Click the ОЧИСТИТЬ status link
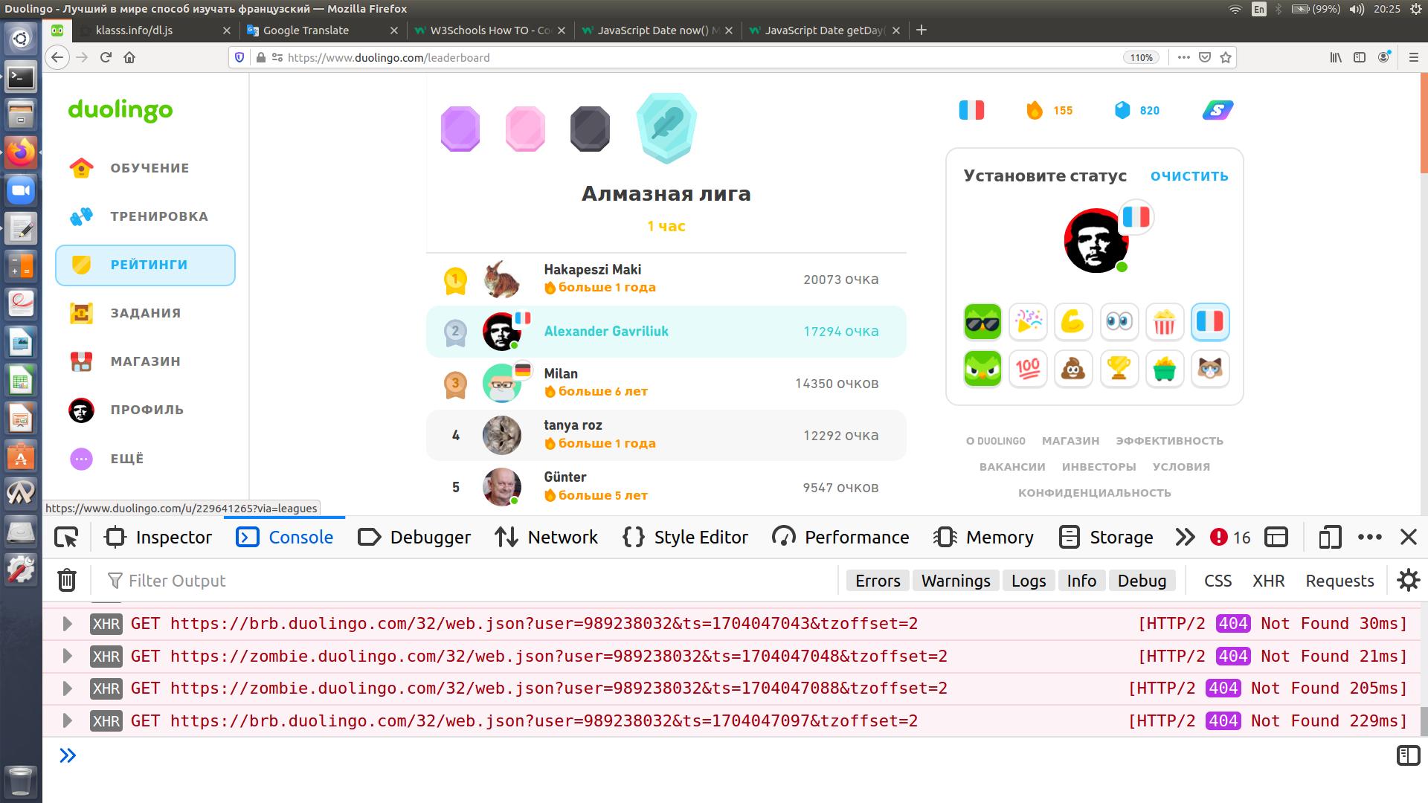This screenshot has width=1428, height=803. (x=1189, y=176)
